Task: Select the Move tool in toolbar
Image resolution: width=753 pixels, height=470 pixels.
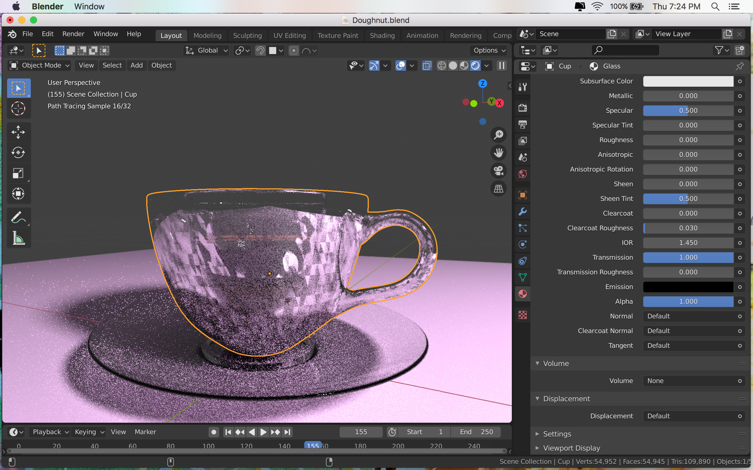Action: (x=18, y=132)
